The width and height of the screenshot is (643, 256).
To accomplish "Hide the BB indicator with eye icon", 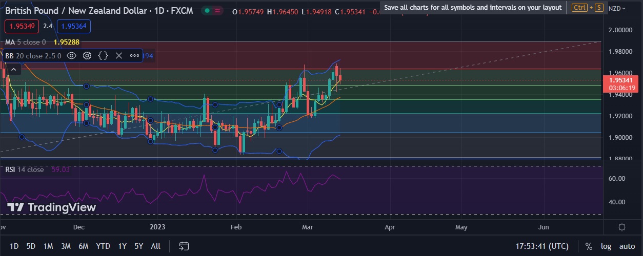I will [72, 55].
